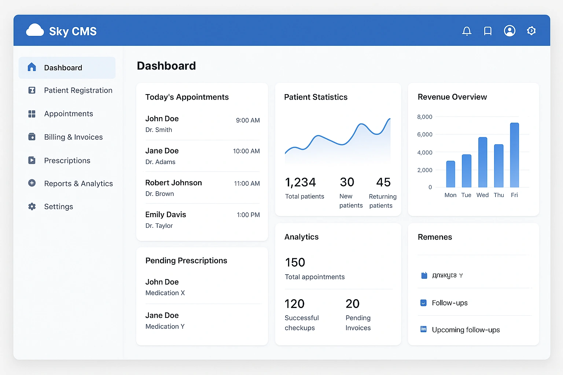The height and width of the screenshot is (375, 563).
Task: Open John Doe's 9:00 AM appointment
Action: point(202,124)
